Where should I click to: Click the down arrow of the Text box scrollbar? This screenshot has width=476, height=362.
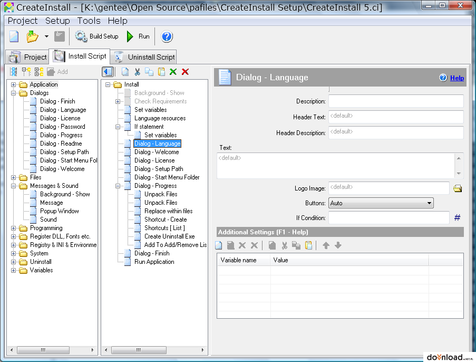(459, 174)
